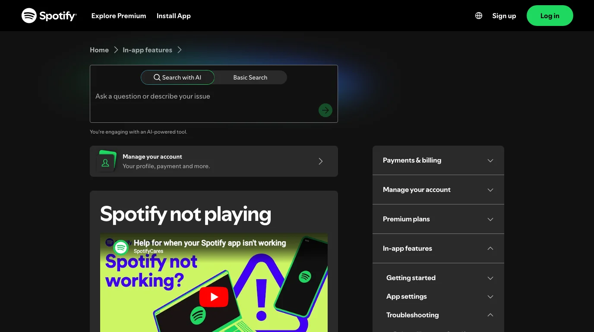Open Install App in top navigation
Viewport: 594px width, 332px height.
(x=174, y=16)
